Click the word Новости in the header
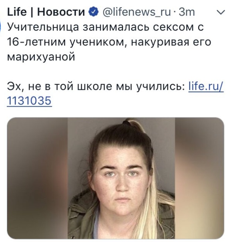 point(61,12)
